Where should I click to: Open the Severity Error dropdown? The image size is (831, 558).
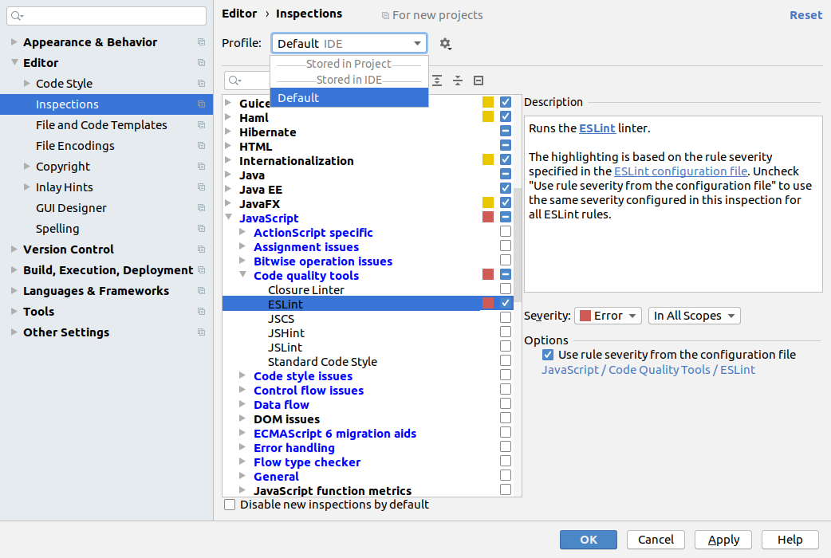[x=608, y=316]
